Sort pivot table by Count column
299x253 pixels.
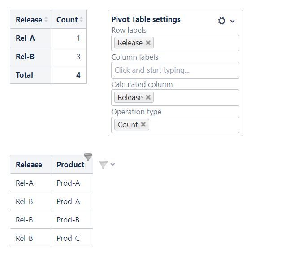pos(81,20)
